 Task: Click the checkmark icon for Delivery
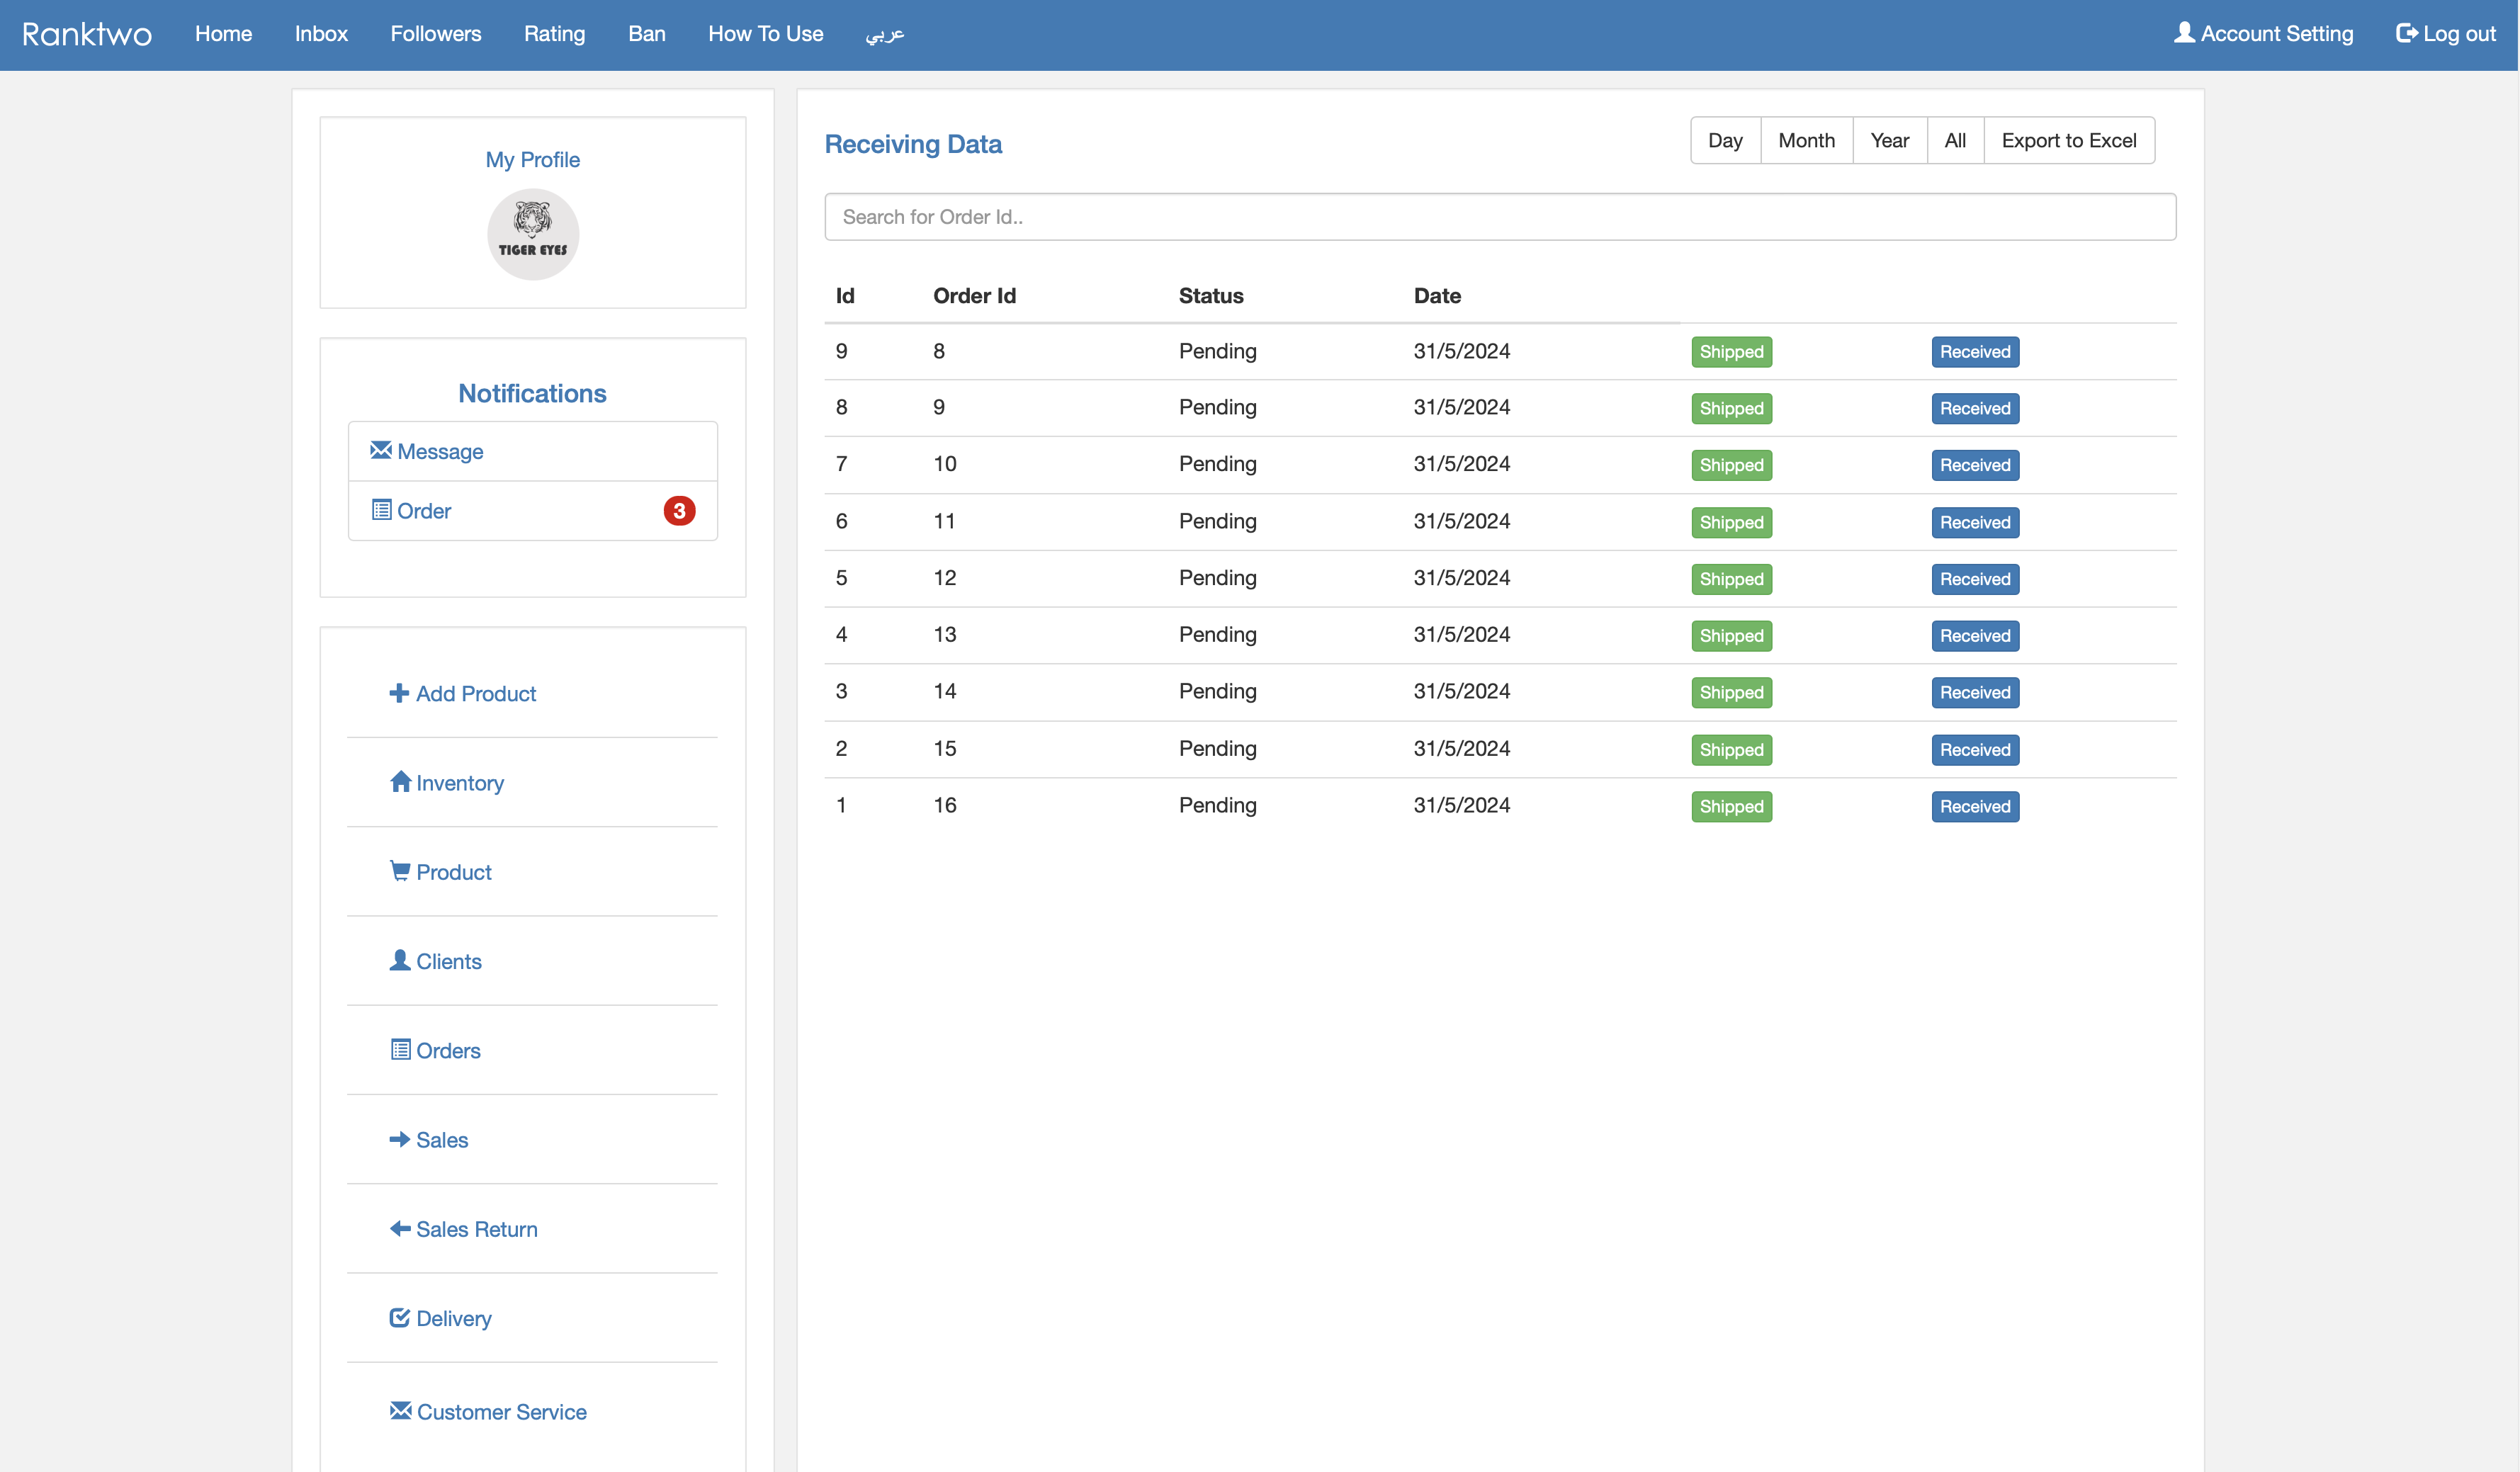pos(400,1317)
